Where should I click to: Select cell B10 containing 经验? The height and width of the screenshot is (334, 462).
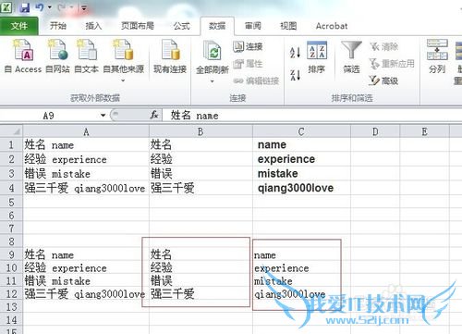[201, 268]
